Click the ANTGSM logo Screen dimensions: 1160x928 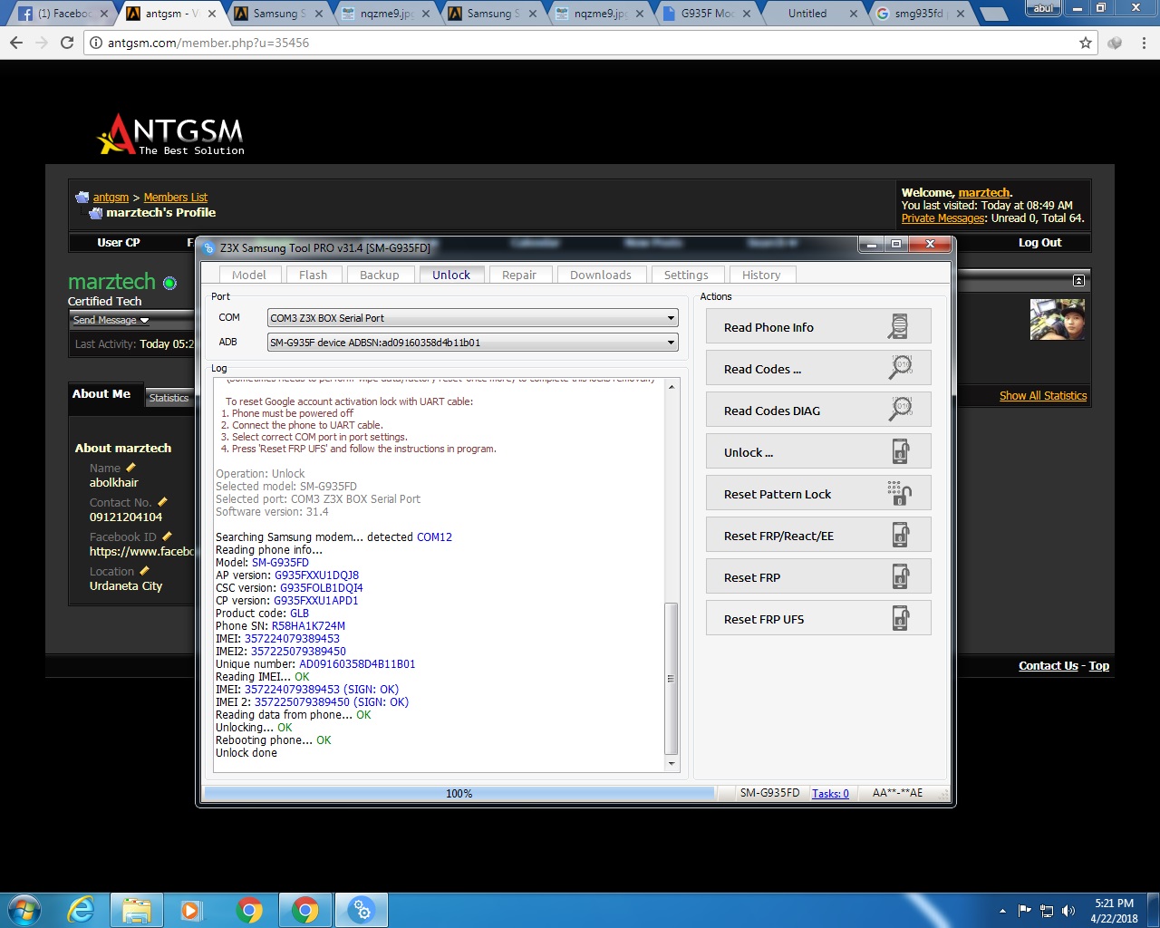coord(172,133)
